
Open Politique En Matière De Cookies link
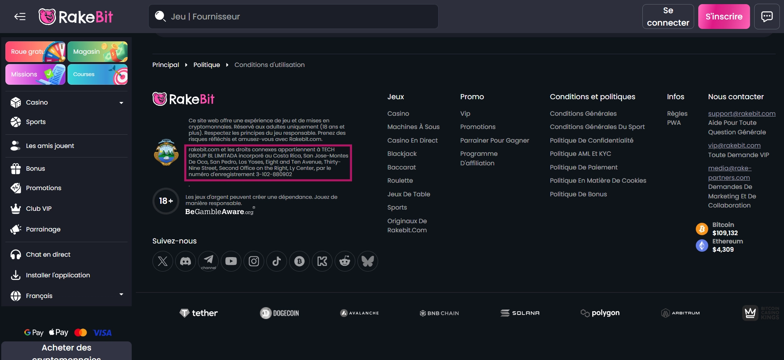598,181
